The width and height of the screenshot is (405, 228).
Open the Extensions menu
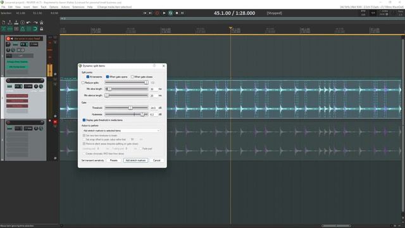[78, 7]
